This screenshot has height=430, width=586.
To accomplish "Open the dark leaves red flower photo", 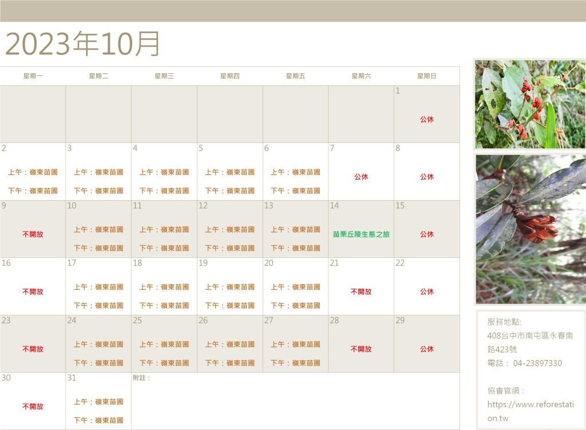I will [530, 229].
